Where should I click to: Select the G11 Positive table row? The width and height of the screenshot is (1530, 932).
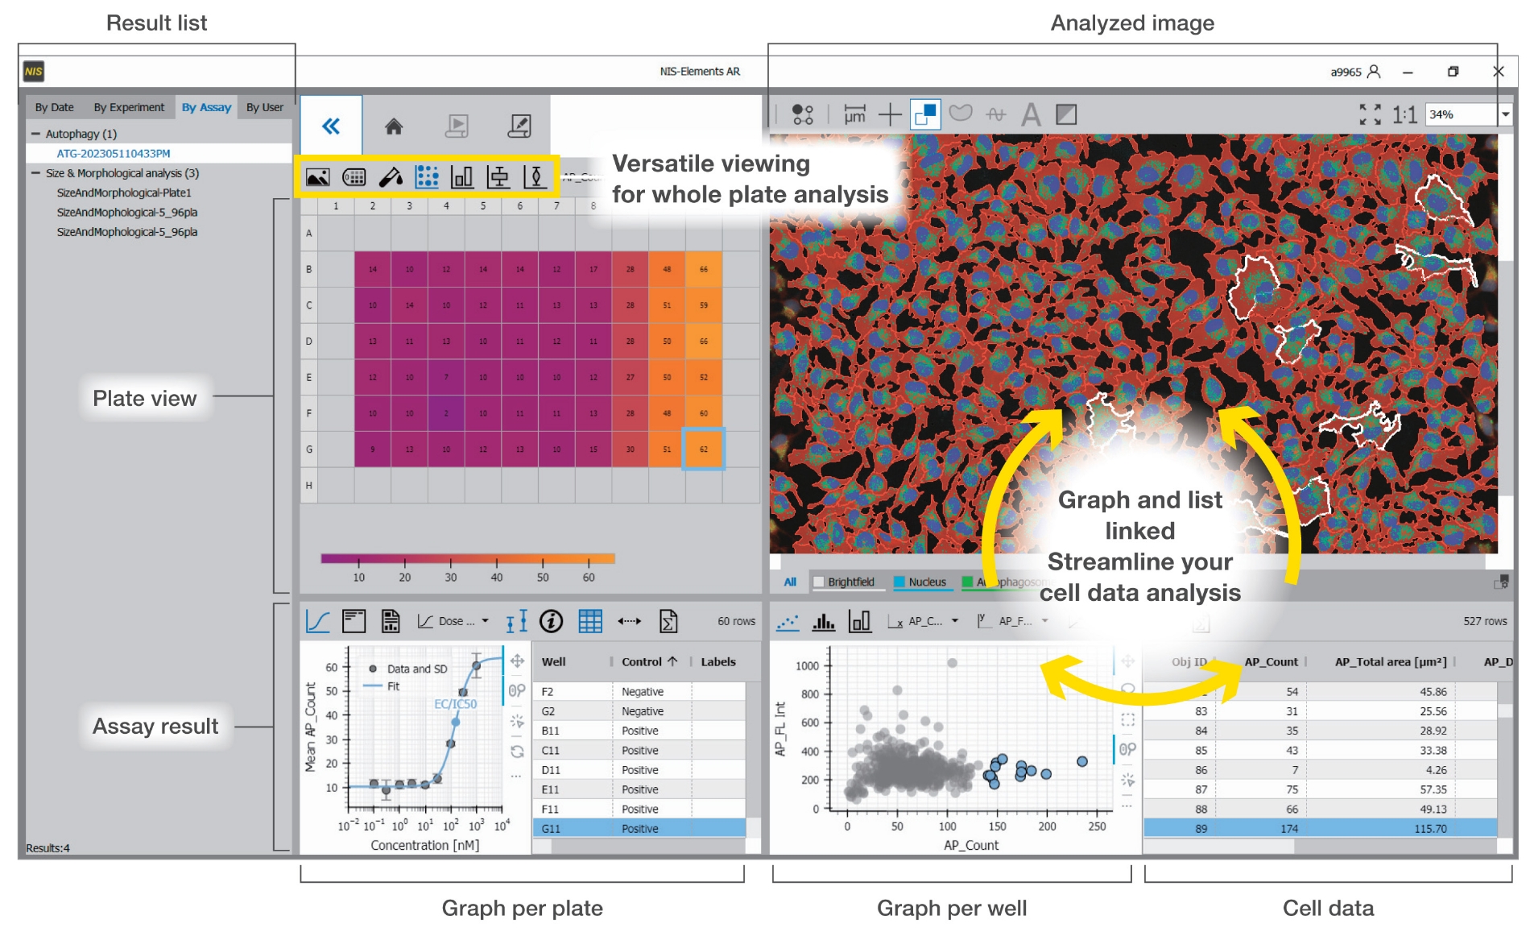coord(639,828)
